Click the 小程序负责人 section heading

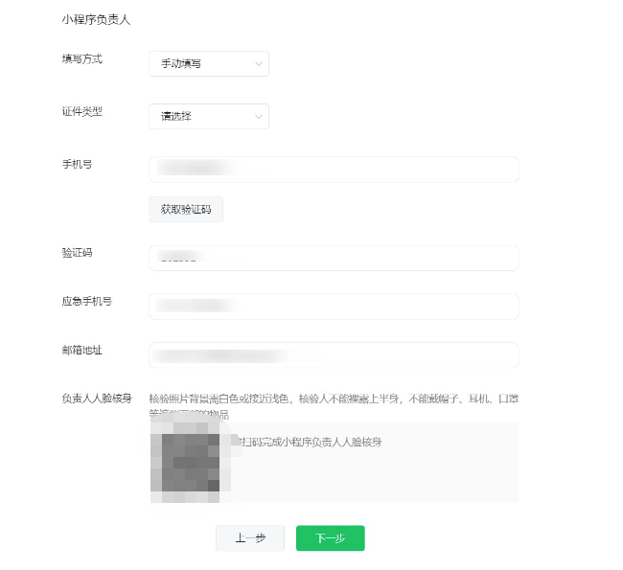pyautogui.click(x=96, y=19)
